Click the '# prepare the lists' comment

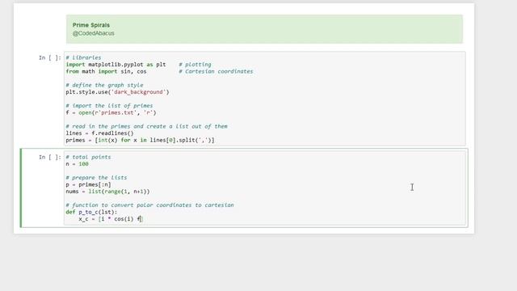[x=96, y=178]
